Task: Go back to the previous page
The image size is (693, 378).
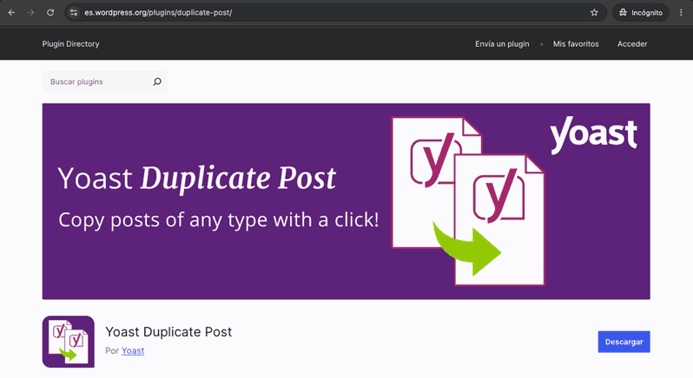Action: 11,12
